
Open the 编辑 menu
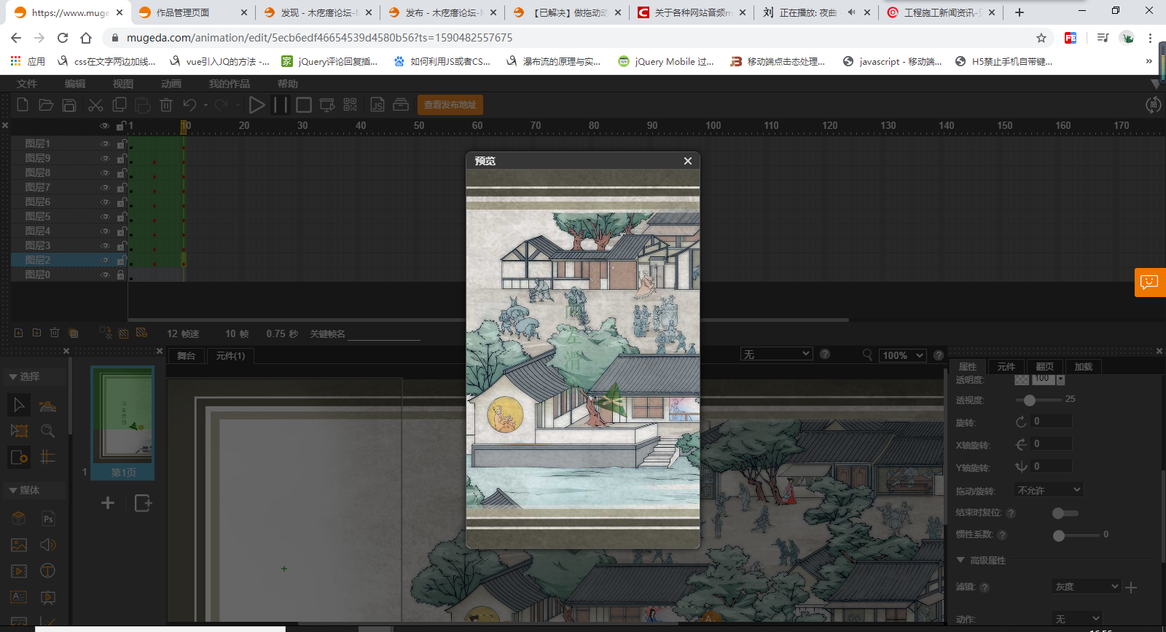click(75, 84)
